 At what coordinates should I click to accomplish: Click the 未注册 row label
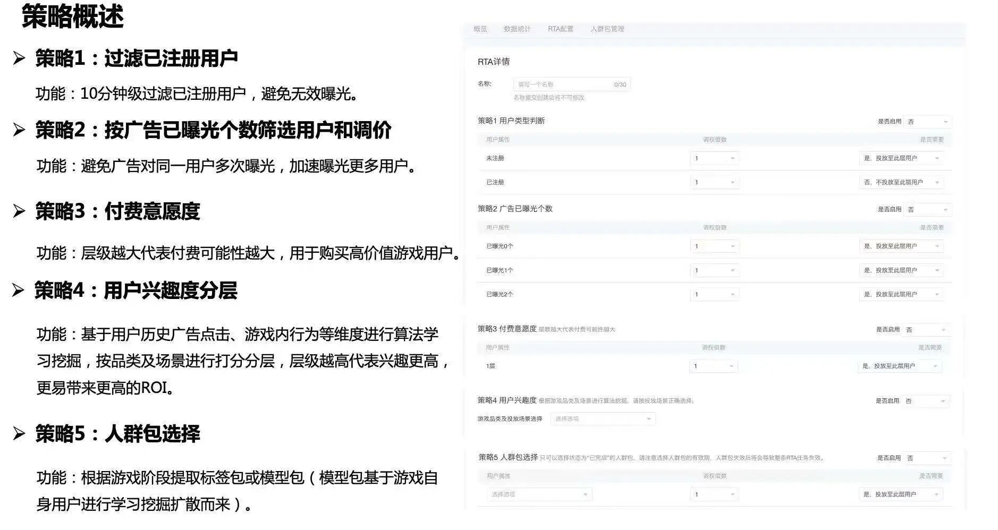pos(495,158)
